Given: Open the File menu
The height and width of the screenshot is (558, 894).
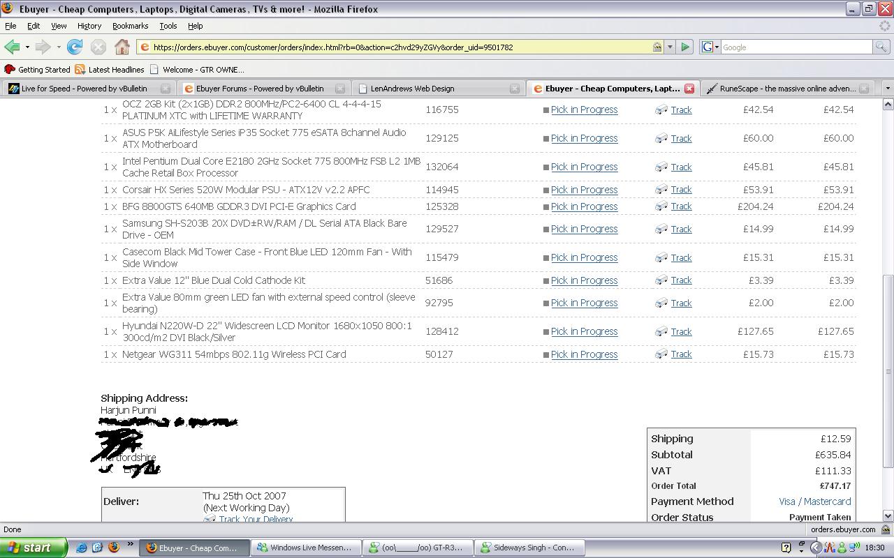Looking at the screenshot, I should (x=10, y=26).
